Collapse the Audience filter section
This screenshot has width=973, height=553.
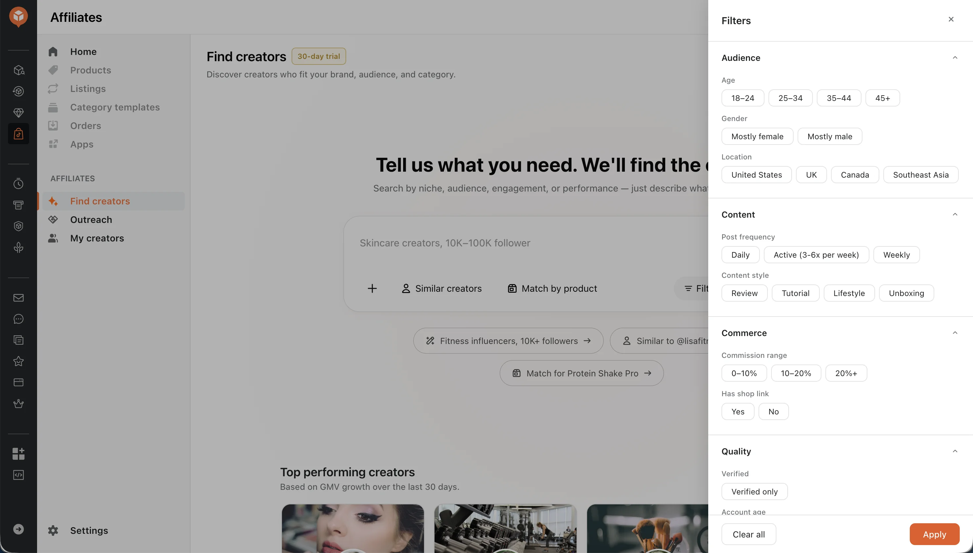click(x=955, y=58)
